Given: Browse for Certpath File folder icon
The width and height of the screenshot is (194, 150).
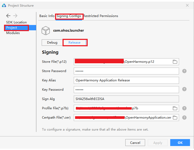Looking at the screenshot, I should coord(175,118).
